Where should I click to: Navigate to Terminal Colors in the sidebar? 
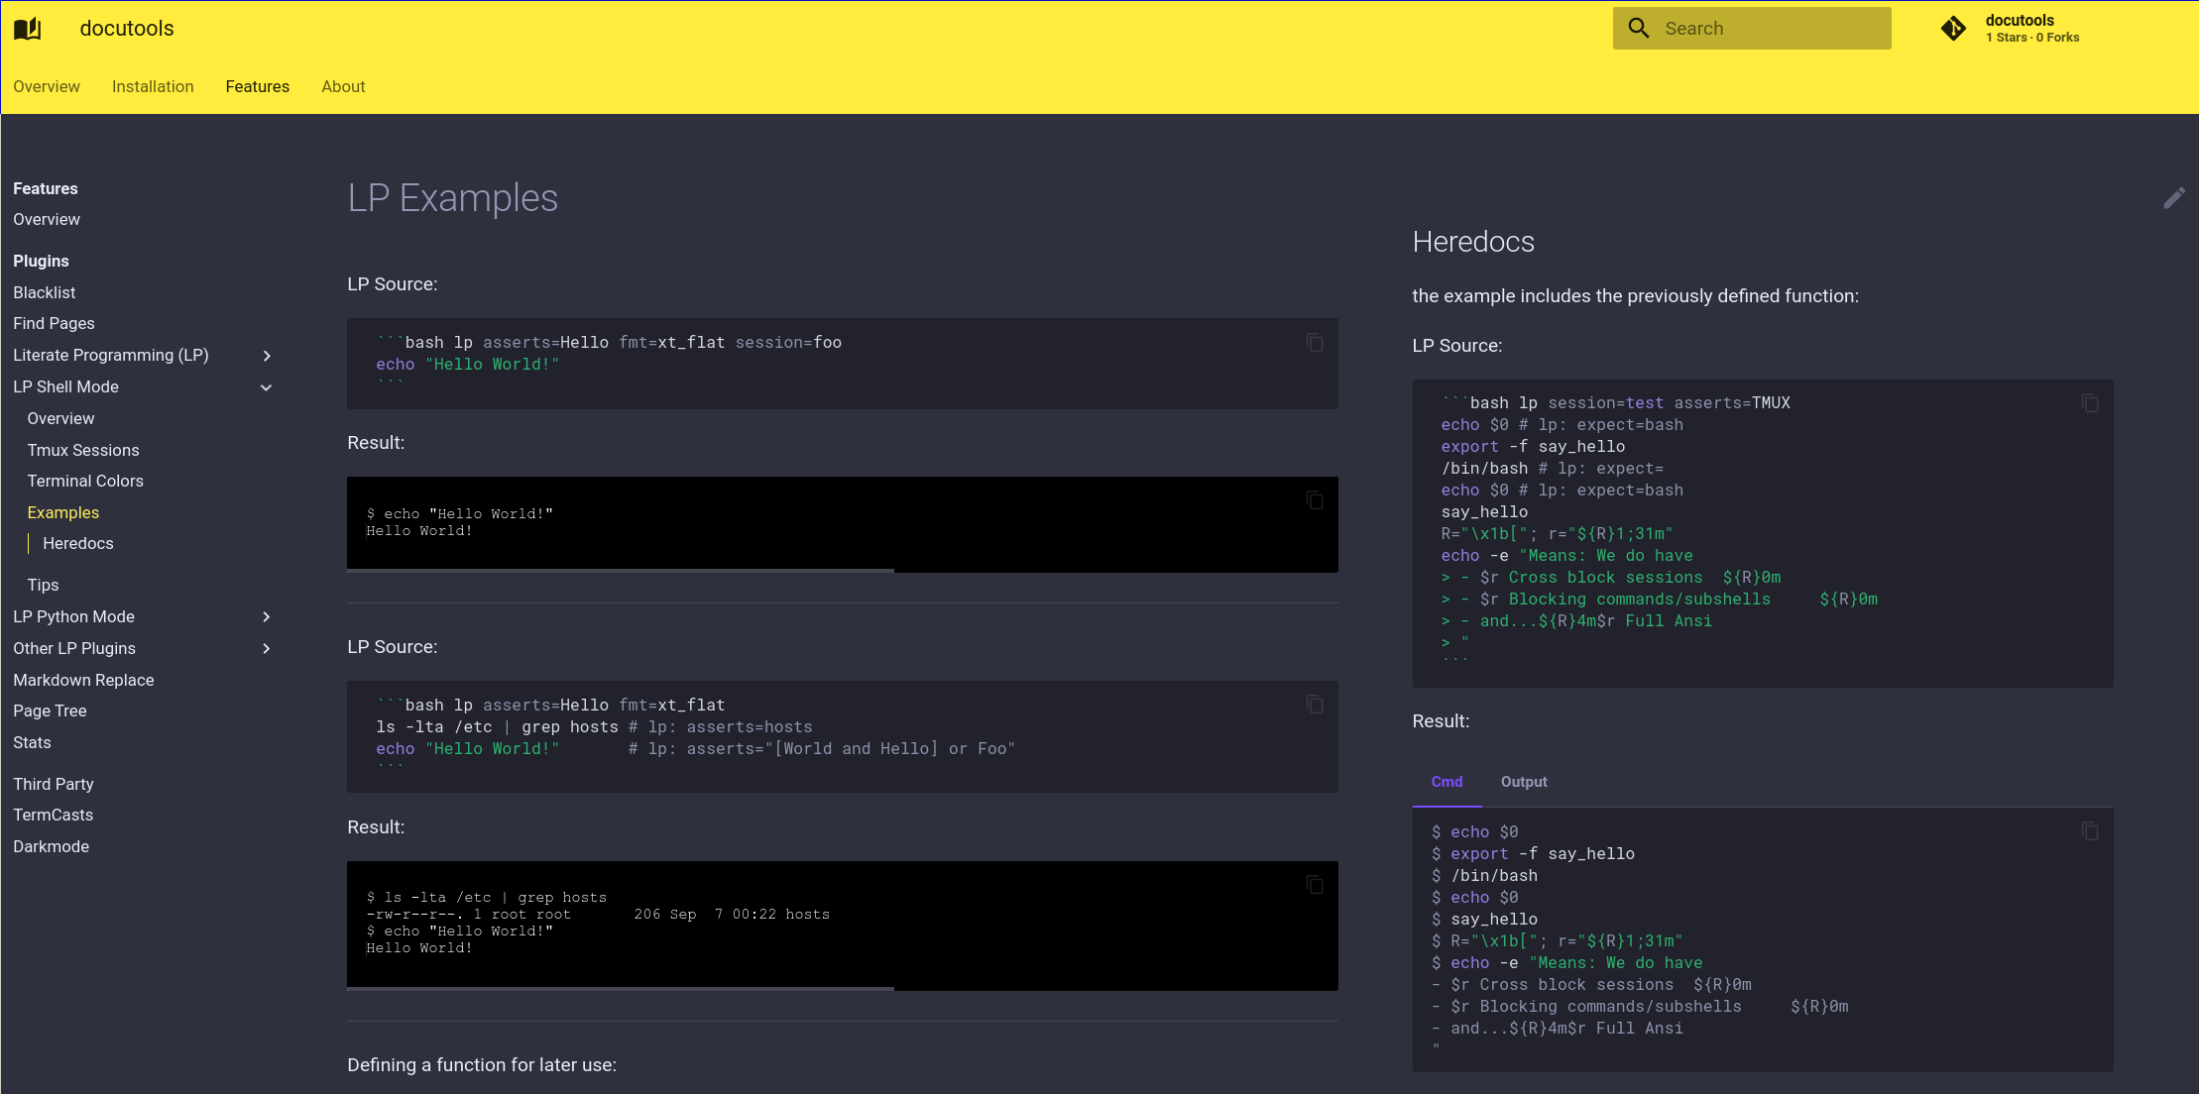click(x=85, y=481)
